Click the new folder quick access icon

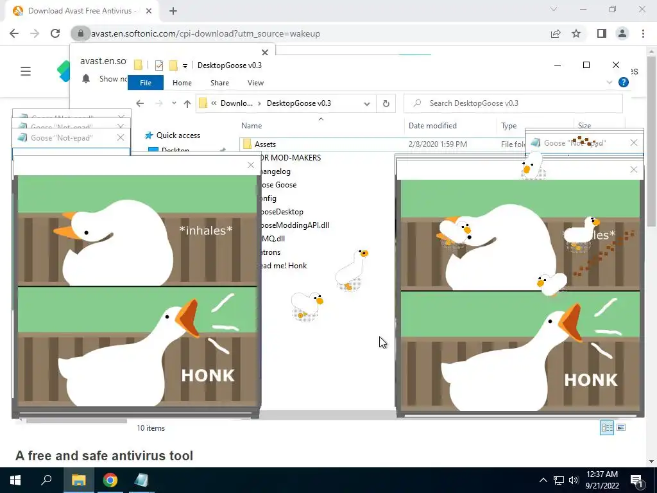tap(173, 65)
